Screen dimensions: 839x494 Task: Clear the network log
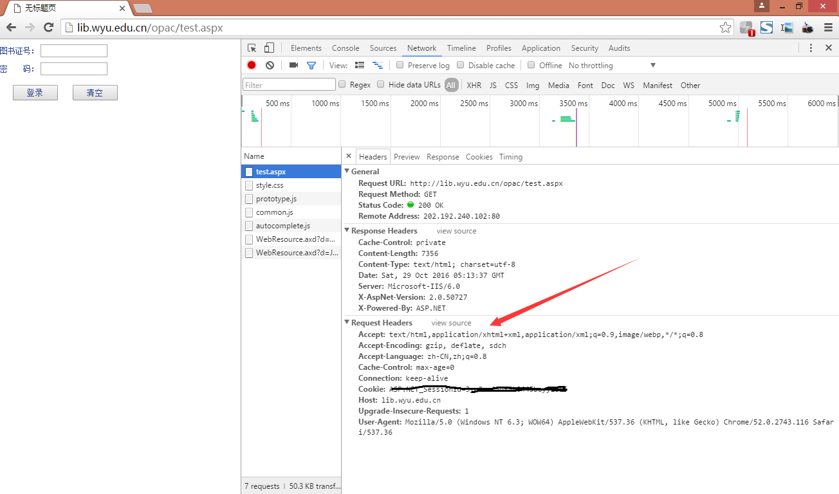270,65
